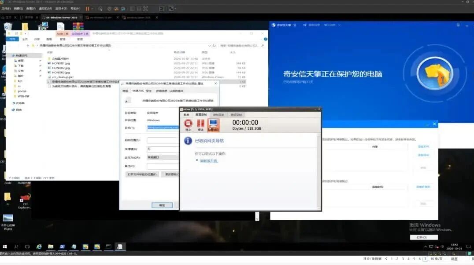The width and height of the screenshot is (474, 265).
Task: Enter VMware full screen stretch icon
Action: click(x=171, y=9)
